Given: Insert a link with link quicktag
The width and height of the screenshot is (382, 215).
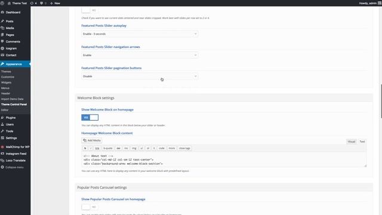Looking at the screenshot, I should 97,148.
